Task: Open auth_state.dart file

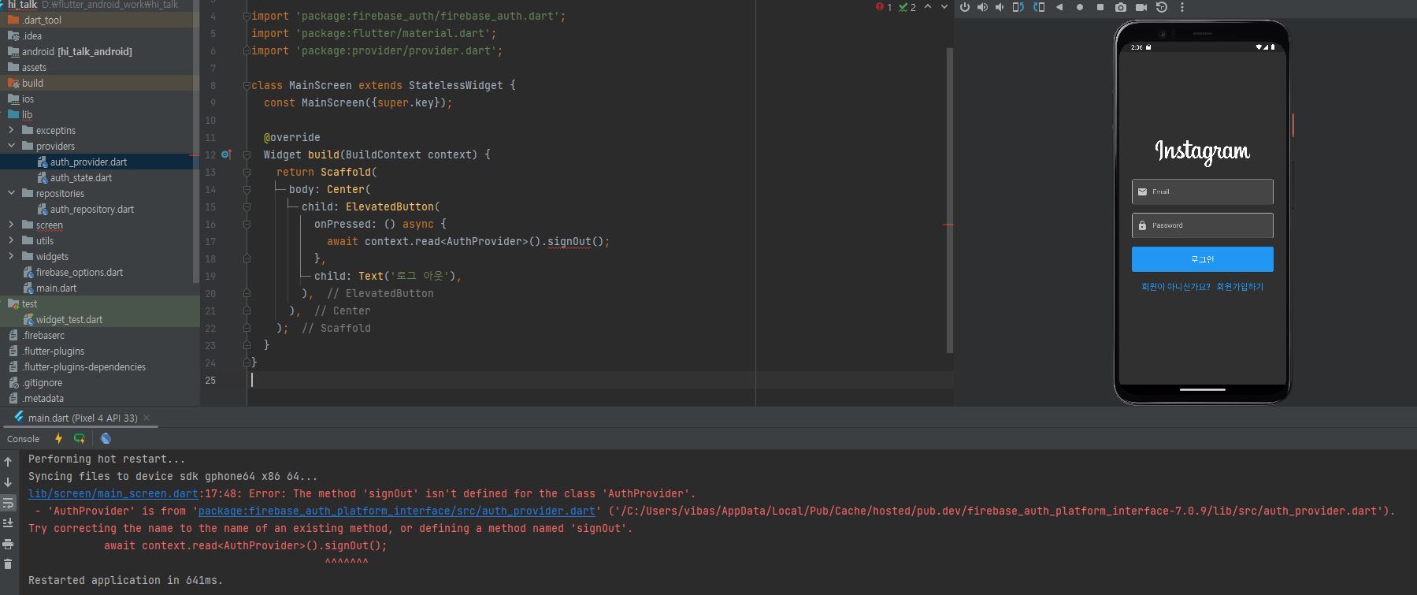Action: pyautogui.click(x=81, y=177)
